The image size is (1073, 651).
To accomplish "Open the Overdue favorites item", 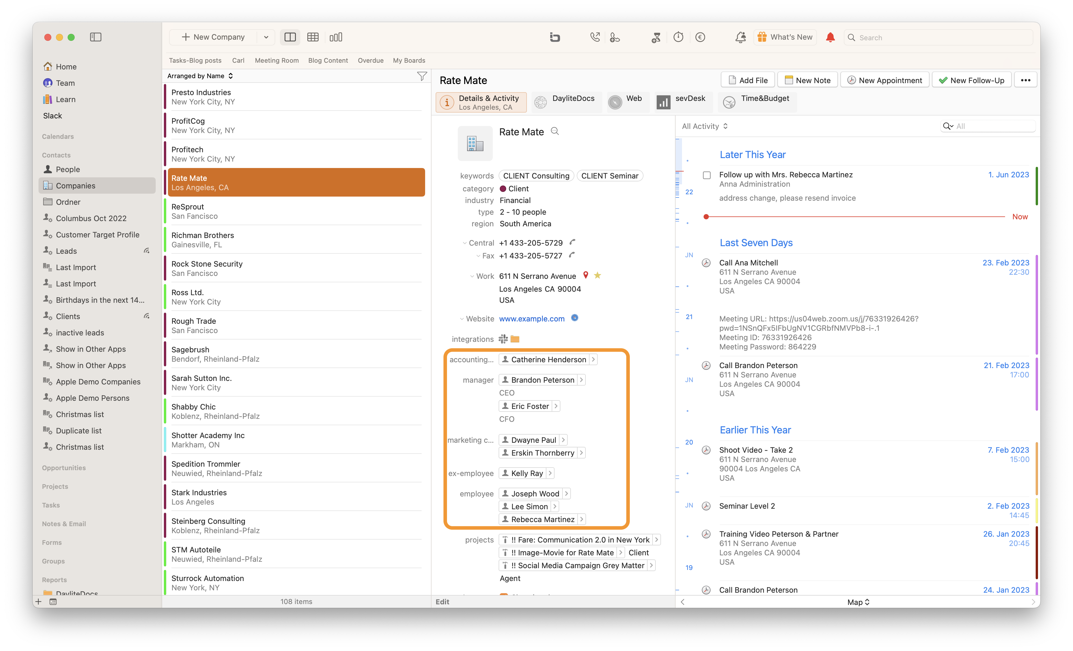I will point(371,60).
